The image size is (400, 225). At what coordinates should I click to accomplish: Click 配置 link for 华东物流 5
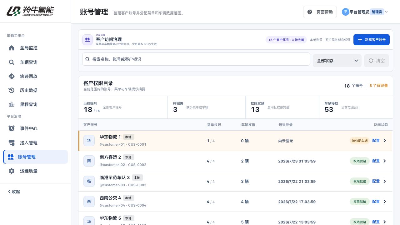[376, 222]
